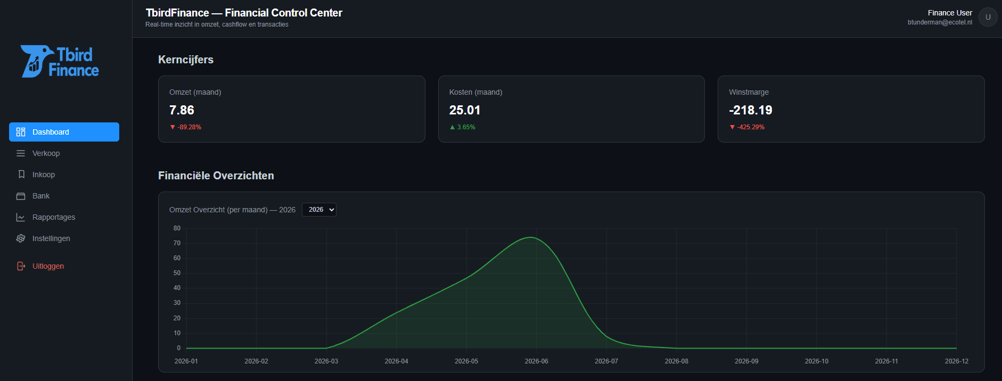This screenshot has height=381, width=1002.
Task: Click the green up arrow under Kosten
Action: [x=453, y=127]
